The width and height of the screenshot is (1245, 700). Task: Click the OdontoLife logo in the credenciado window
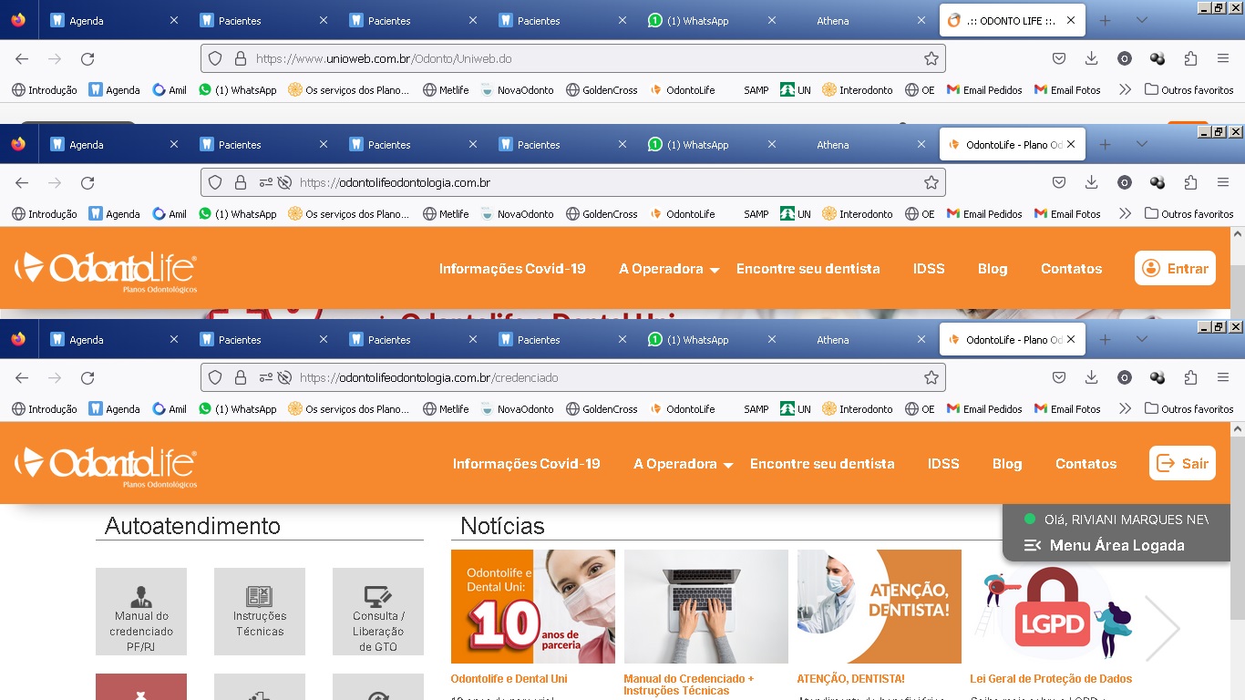coord(106,465)
